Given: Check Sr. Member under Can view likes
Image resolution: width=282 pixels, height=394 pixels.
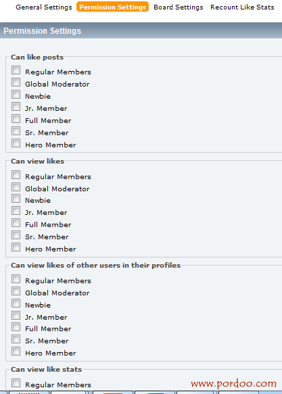Looking at the screenshot, I should coord(16,235).
